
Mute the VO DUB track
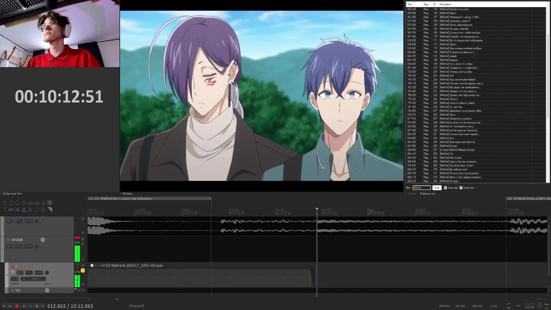click(x=83, y=239)
